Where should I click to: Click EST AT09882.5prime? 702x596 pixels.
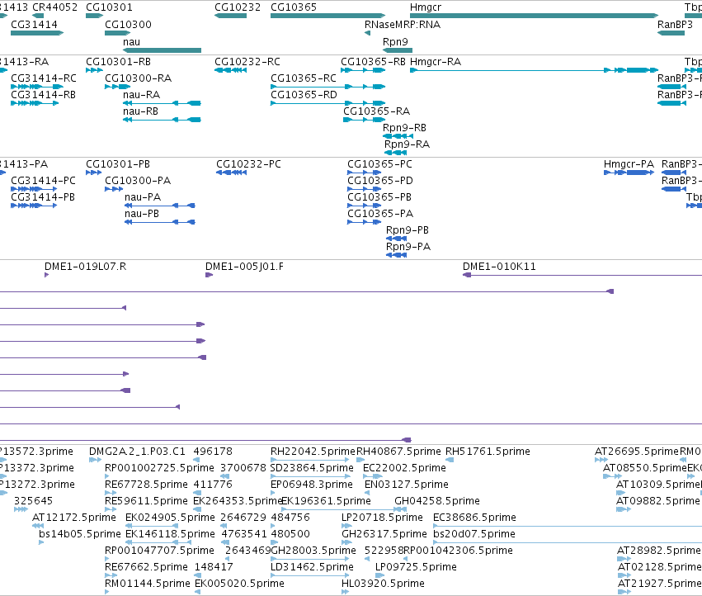pos(657,501)
